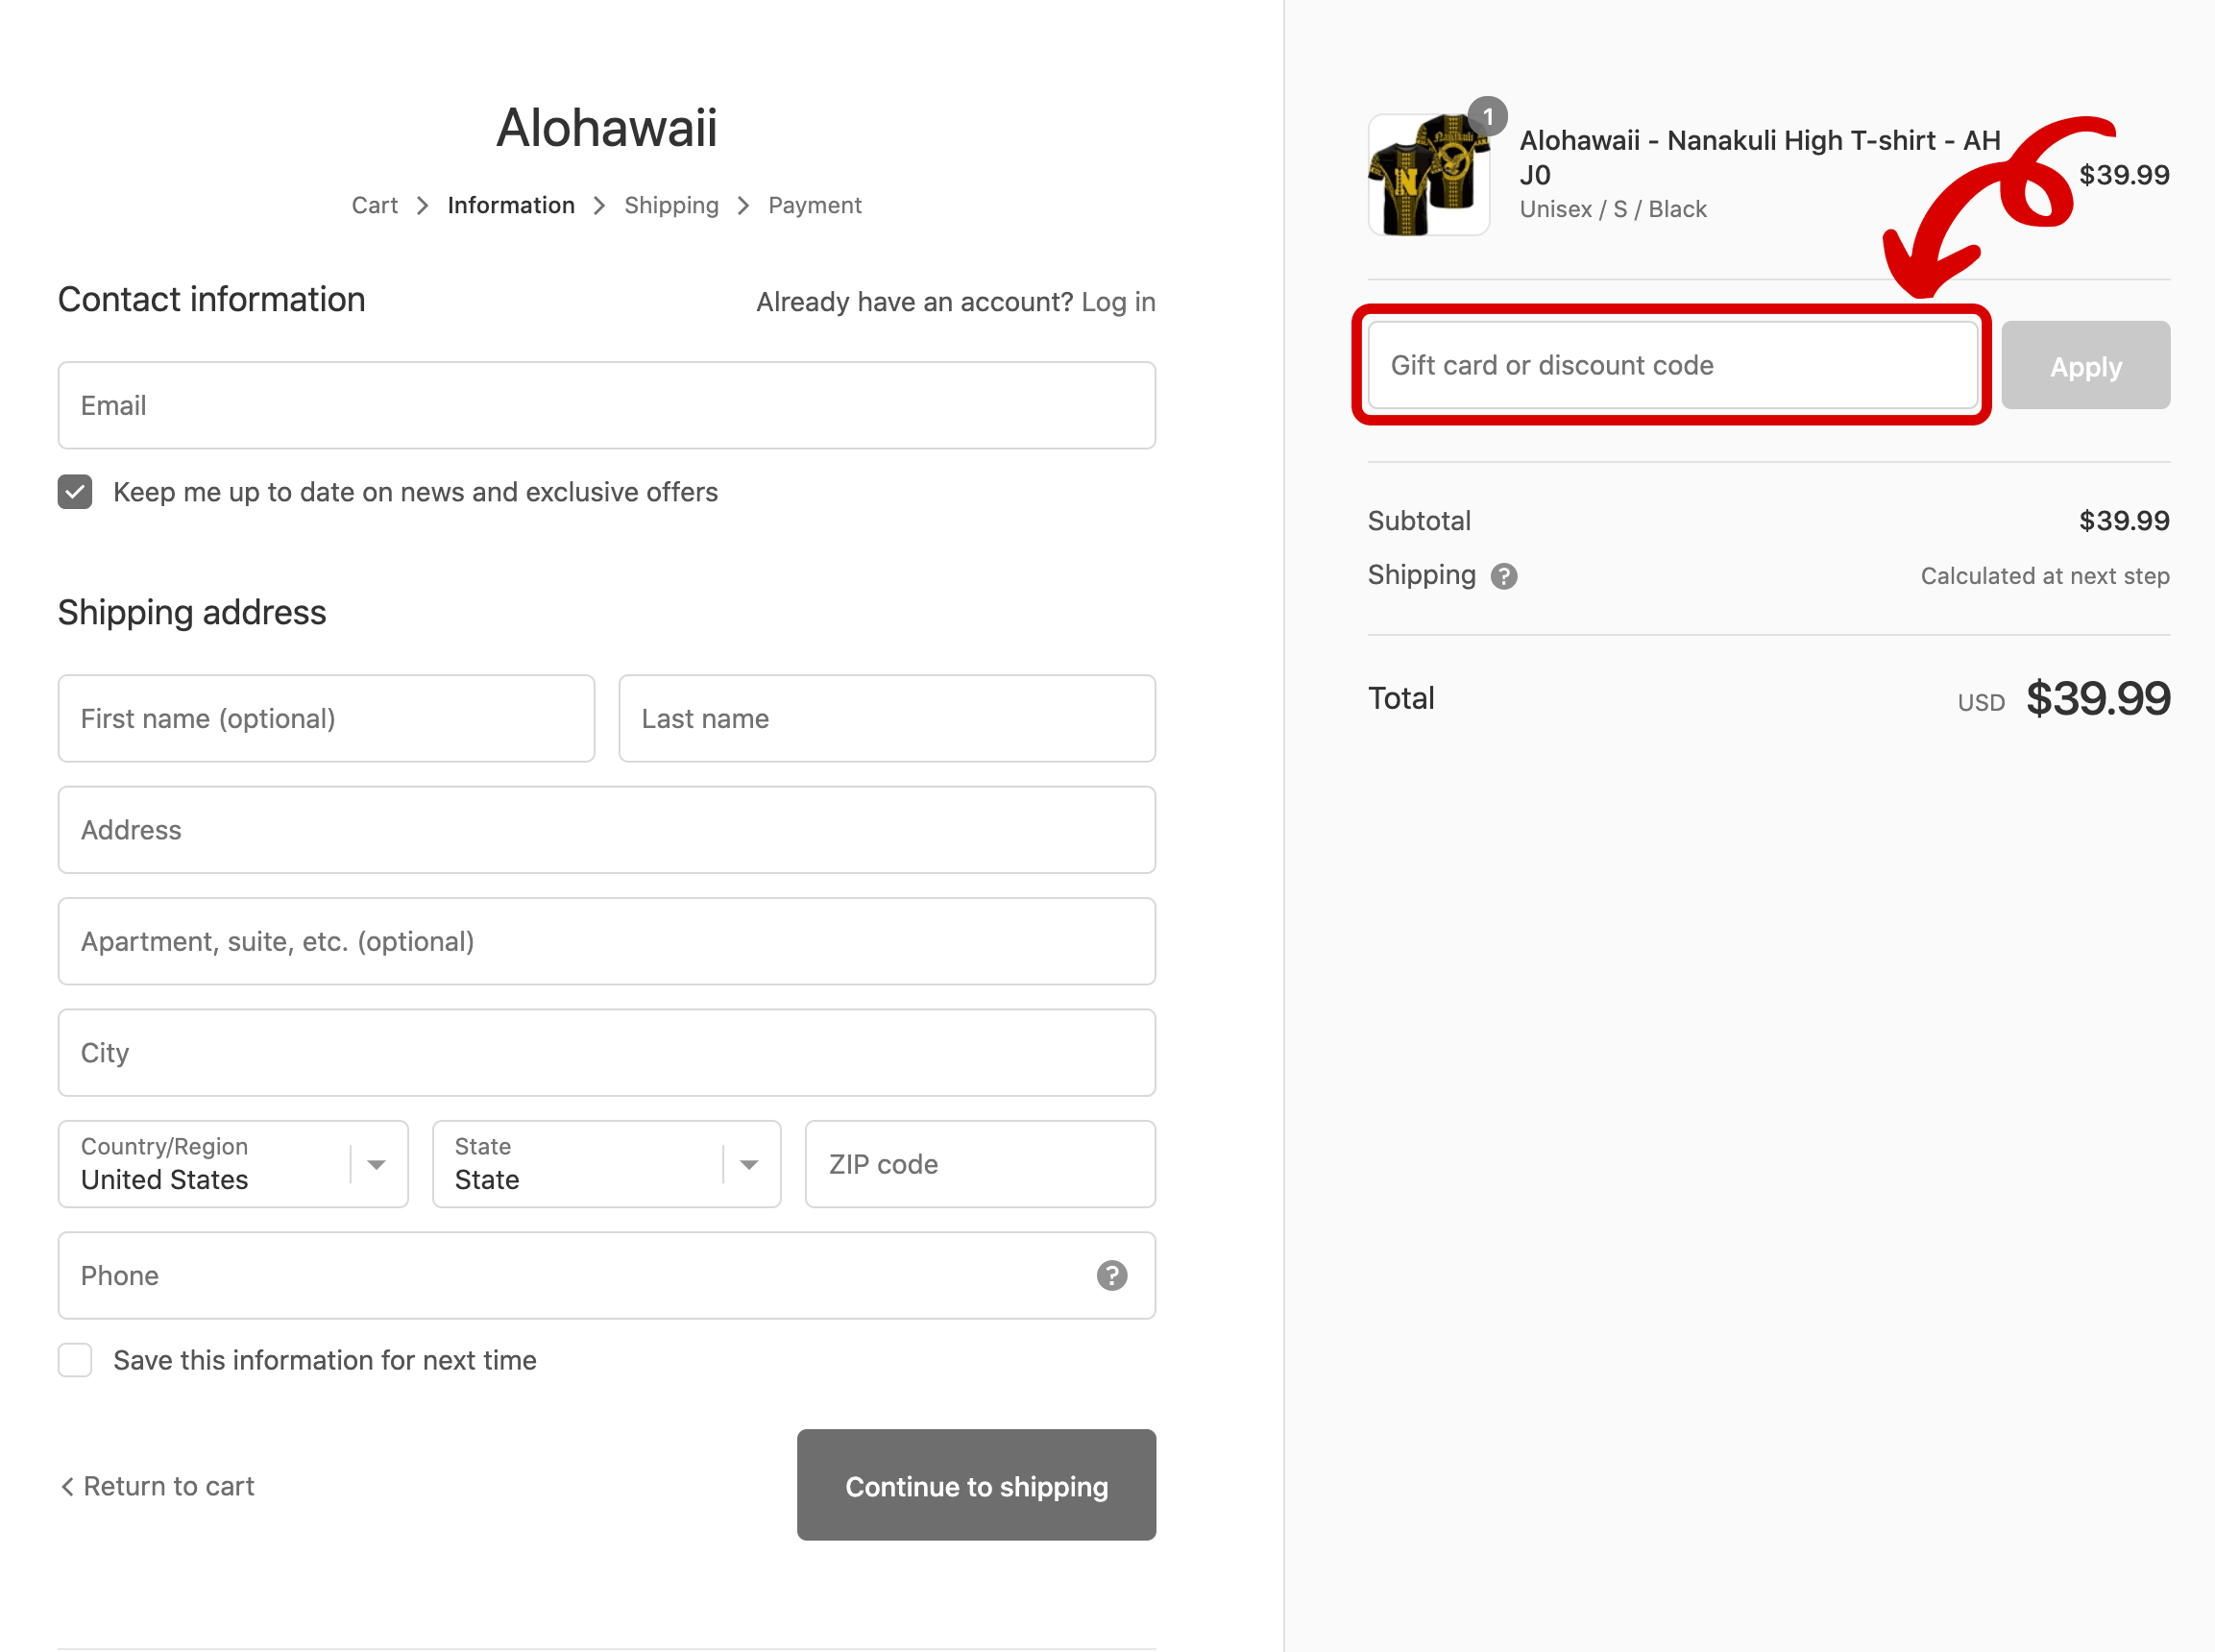The image size is (2215, 1652).
Task: Focus the Address field
Action: coord(606,830)
